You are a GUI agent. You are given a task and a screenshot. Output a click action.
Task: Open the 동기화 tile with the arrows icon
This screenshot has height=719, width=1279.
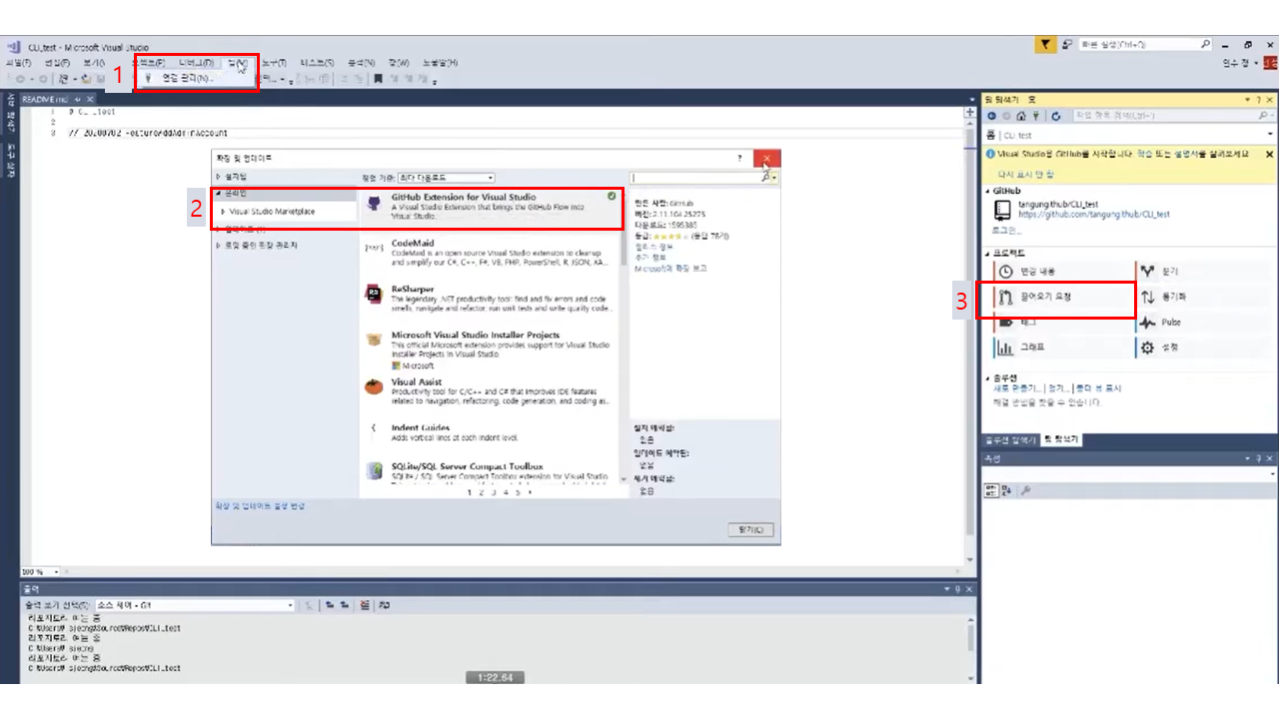(1204, 297)
